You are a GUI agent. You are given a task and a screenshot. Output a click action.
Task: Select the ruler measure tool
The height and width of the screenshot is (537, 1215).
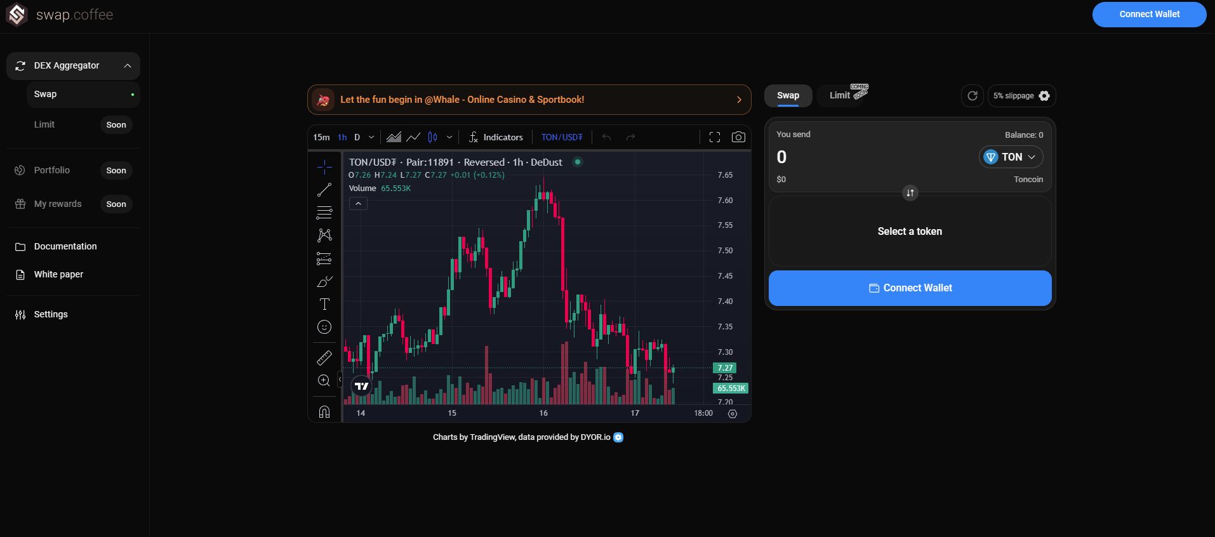pyautogui.click(x=324, y=358)
